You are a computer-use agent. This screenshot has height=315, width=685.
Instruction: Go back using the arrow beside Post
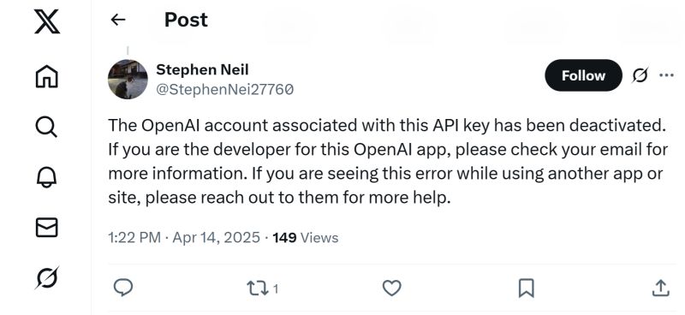point(118,20)
